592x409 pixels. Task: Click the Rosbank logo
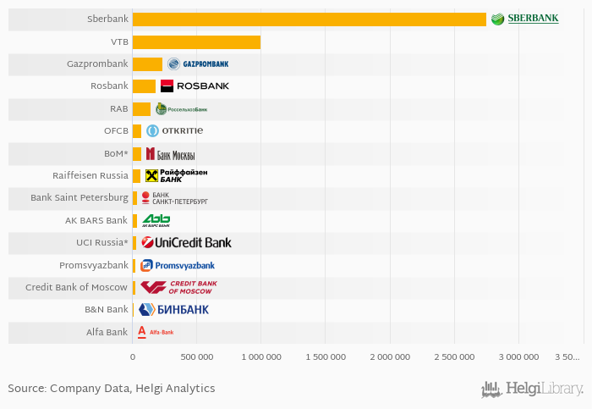tap(195, 86)
